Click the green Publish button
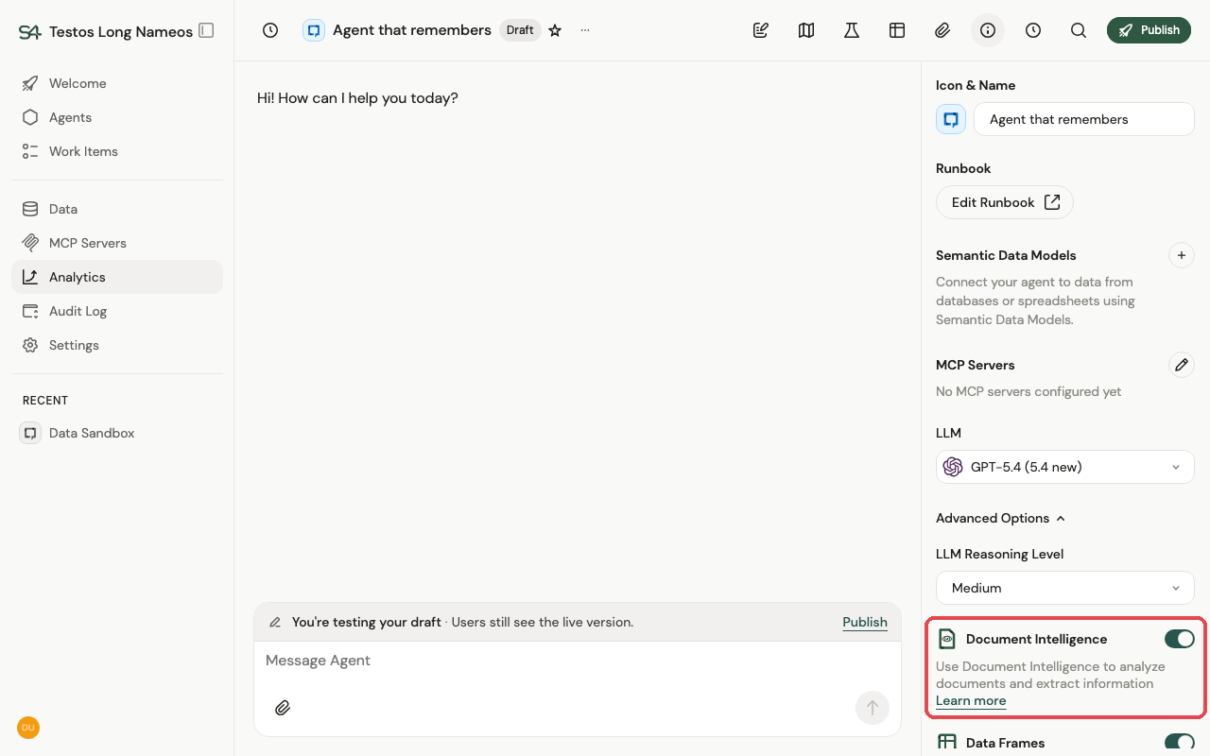 coord(1149,30)
